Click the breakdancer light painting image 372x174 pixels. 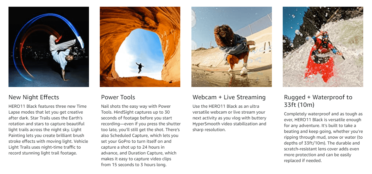click(49, 47)
